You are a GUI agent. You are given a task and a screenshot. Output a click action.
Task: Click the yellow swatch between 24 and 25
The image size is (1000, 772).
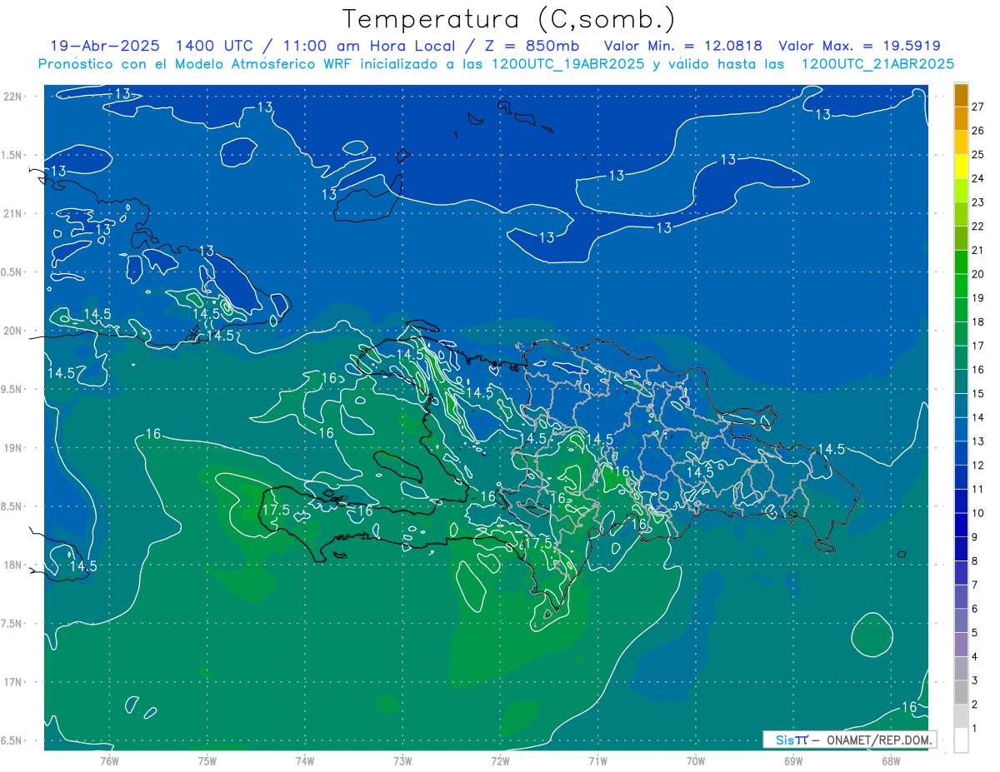click(x=961, y=167)
